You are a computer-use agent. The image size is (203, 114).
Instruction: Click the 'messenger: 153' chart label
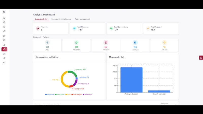pos(78,89)
